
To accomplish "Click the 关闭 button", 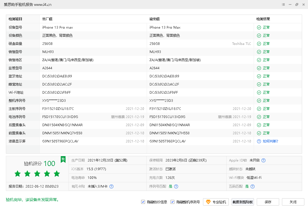I will coord(293,202).
